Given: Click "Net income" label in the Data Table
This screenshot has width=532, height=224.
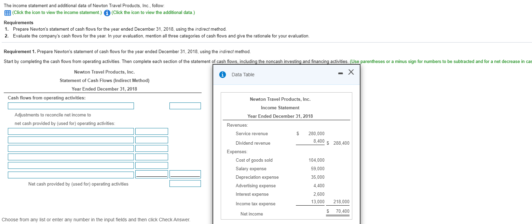Looking at the screenshot, I should (x=252, y=214).
